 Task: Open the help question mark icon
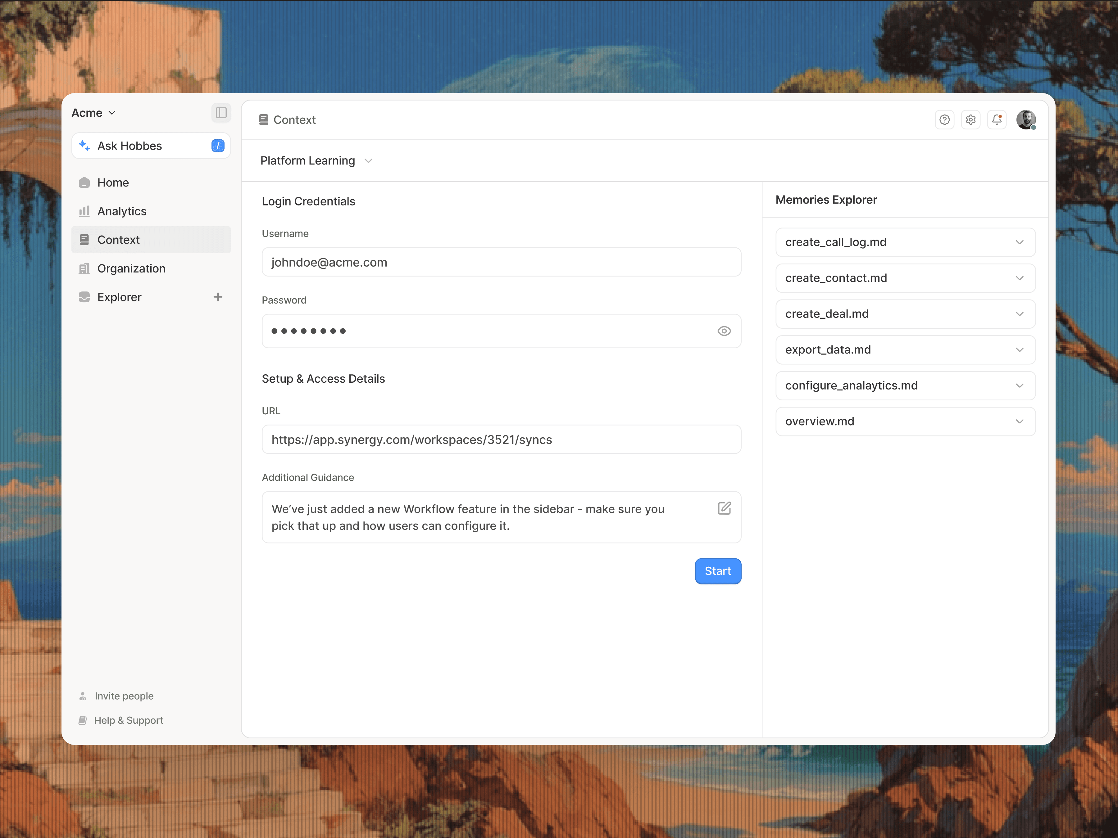944,120
